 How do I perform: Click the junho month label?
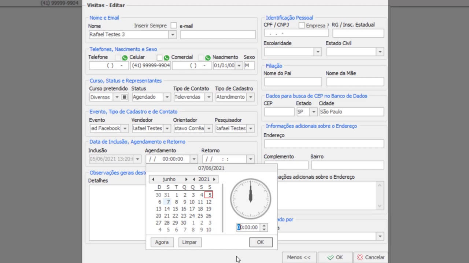[x=169, y=179]
